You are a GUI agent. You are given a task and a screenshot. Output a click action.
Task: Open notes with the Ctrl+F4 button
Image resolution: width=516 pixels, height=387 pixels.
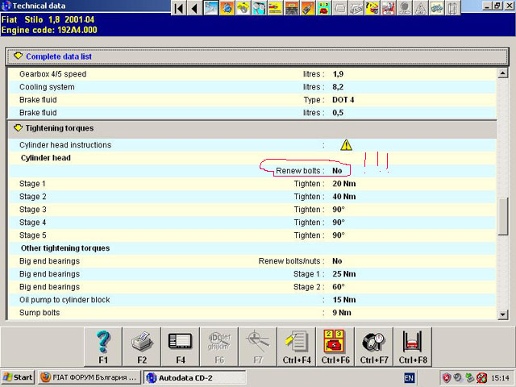click(x=297, y=347)
